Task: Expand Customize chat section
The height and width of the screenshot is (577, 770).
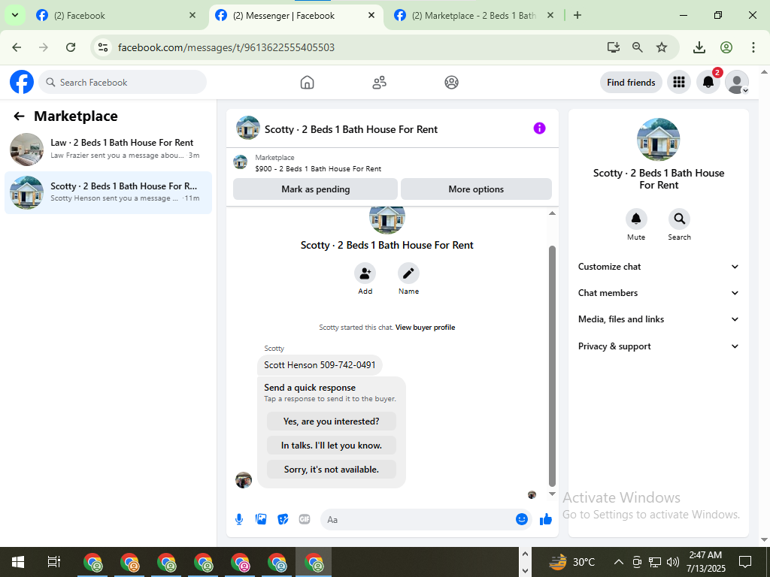Action: (x=659, y=267)
